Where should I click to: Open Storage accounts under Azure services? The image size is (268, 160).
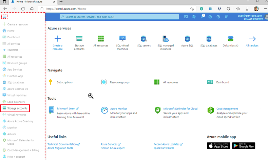(79, 43)
